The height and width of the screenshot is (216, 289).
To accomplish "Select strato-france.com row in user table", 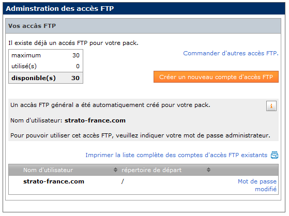I will [143, 185].
